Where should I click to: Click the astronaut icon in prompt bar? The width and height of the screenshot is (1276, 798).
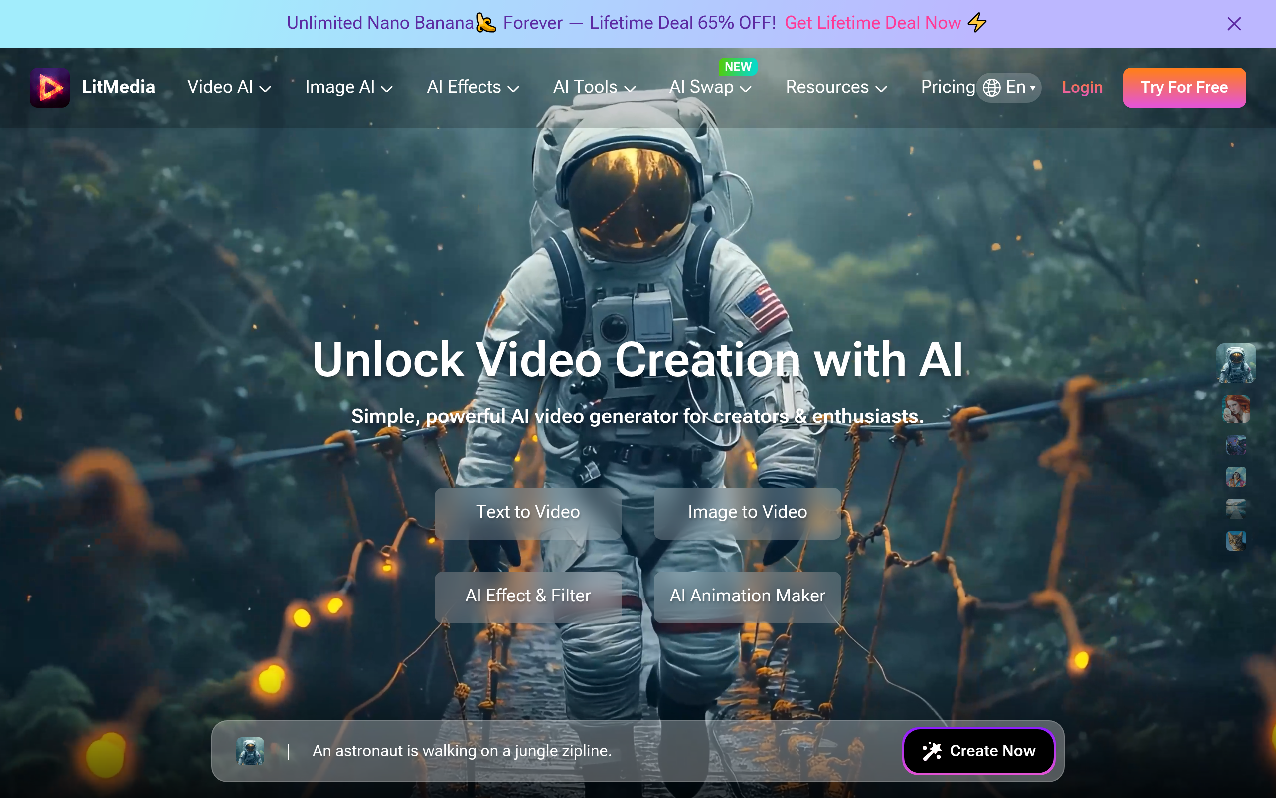click(250, 751)
